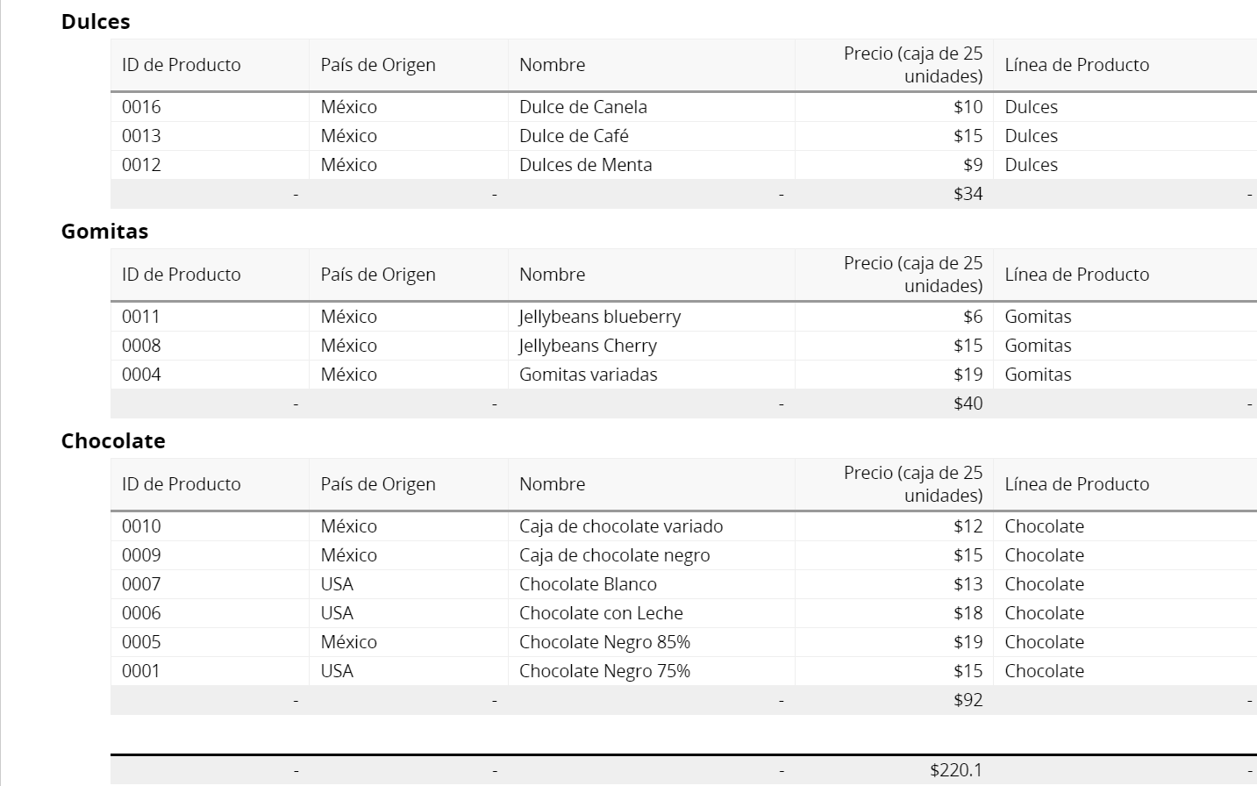Click ID de Producto header in Chocolate table
The image size is (1257, 786).
(181, 484)
